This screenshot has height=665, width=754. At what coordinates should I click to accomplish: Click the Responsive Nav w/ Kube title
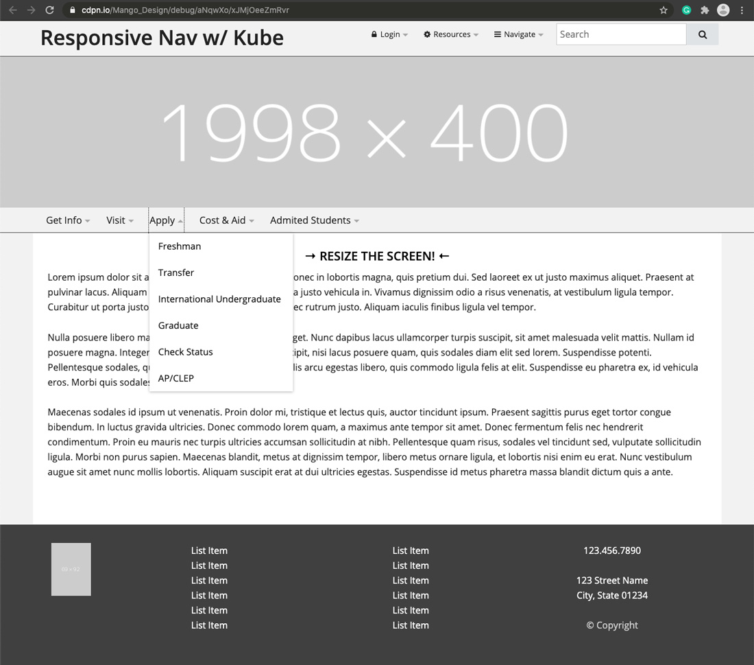pos(162,38)
